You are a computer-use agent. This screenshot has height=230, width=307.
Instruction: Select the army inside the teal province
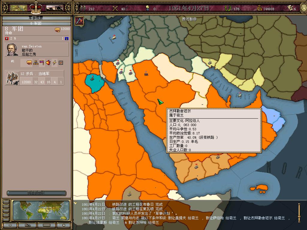(x=92, y=79)
